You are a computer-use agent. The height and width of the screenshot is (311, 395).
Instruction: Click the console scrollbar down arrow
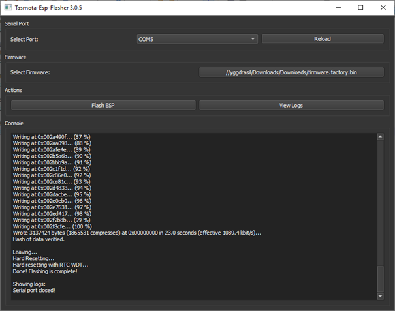pyautogui.click(x=381, y=296)
